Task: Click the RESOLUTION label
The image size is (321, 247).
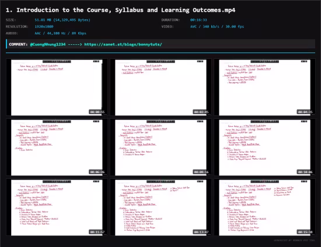Action: tap(17, 27)
